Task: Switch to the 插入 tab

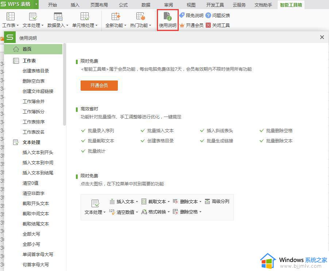Action: [75, 5]
